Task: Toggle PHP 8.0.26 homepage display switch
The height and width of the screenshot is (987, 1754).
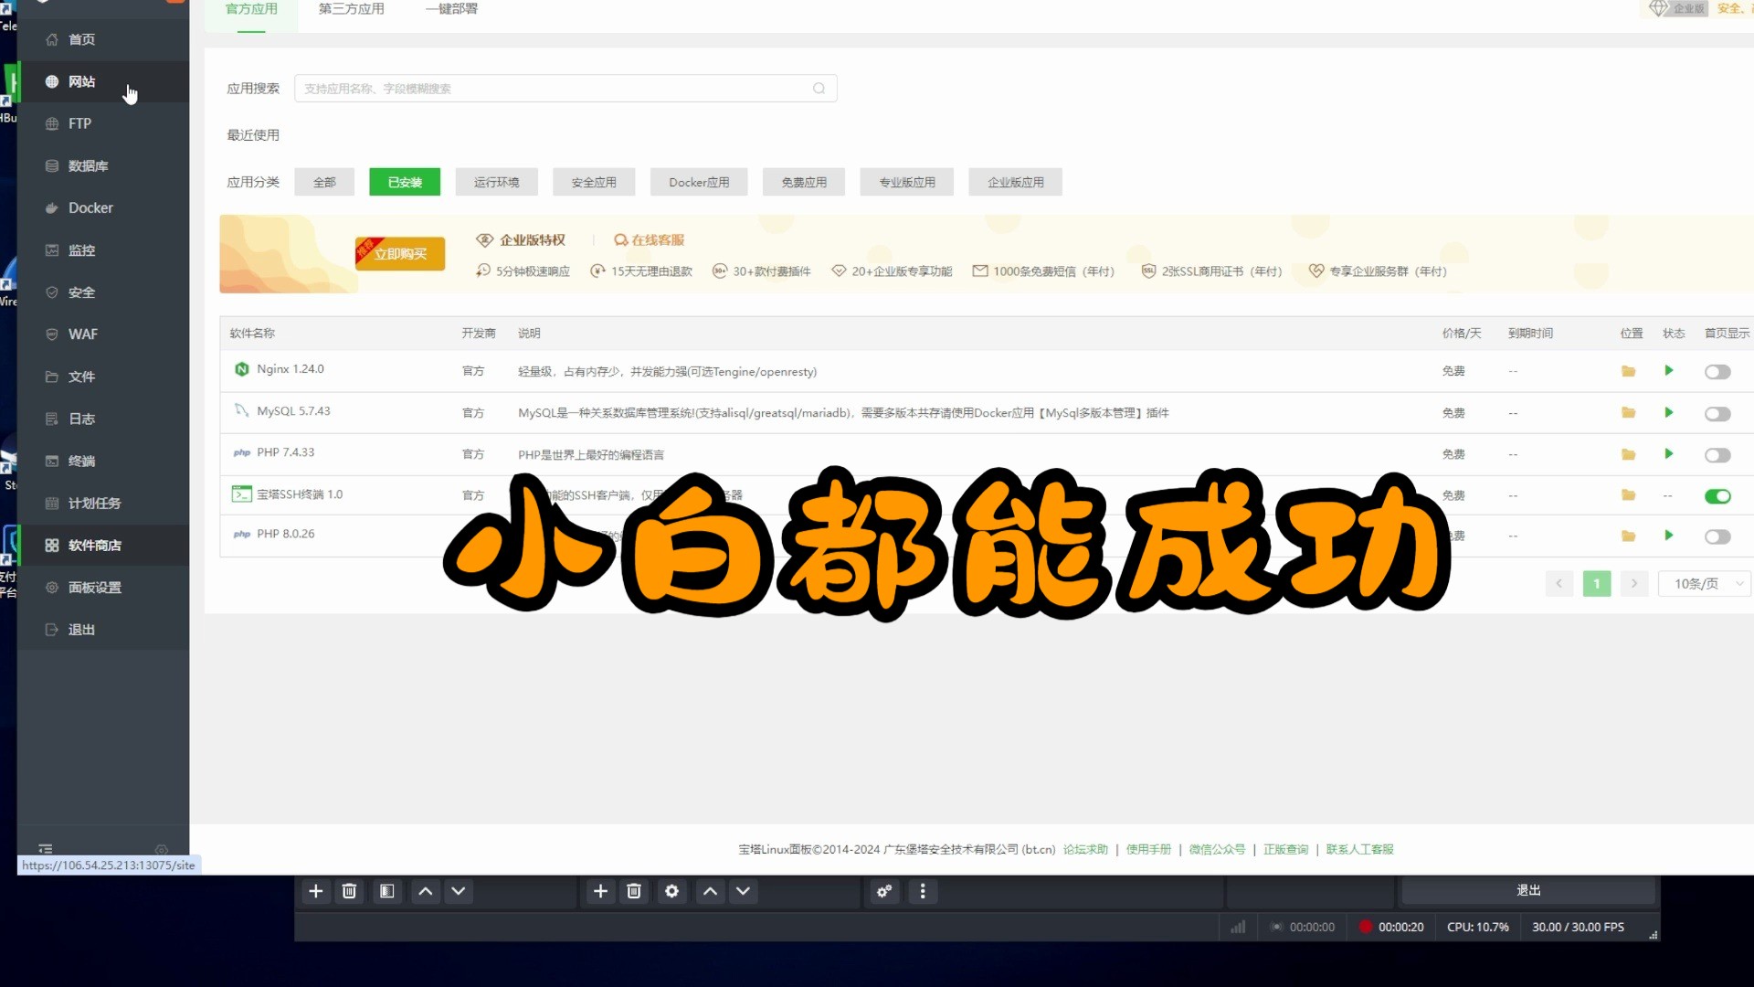Action: (x=1717, y=536)
